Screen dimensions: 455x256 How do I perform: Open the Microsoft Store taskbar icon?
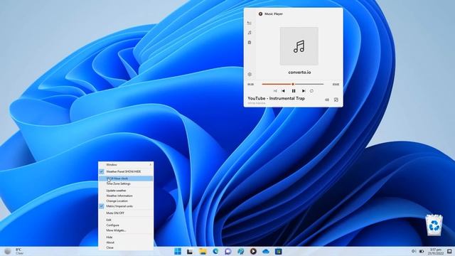point(278,251)
